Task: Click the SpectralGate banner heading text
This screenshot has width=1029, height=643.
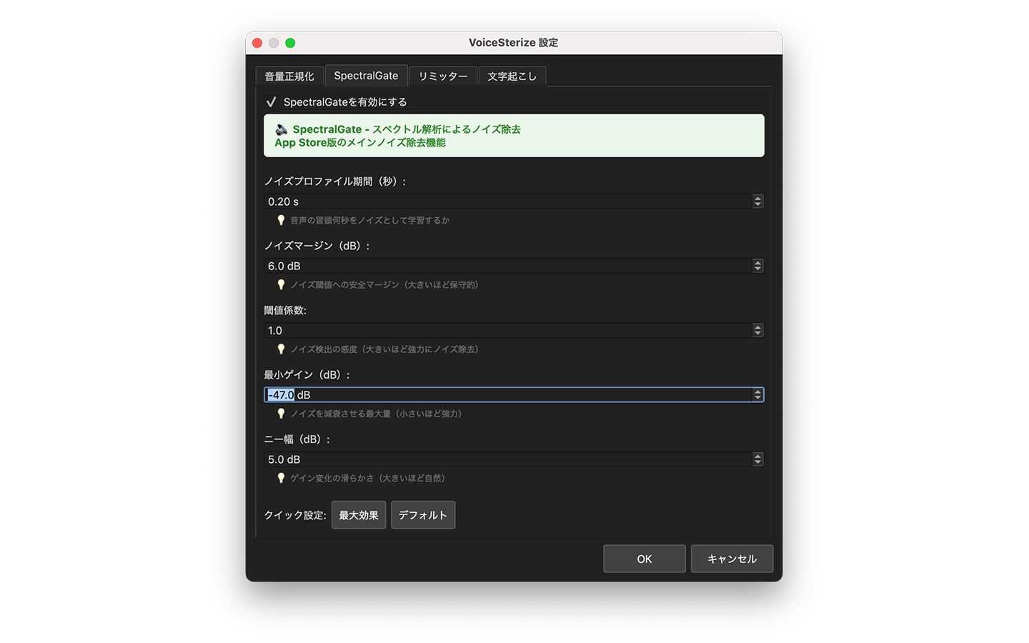Action: coord(407,129)
